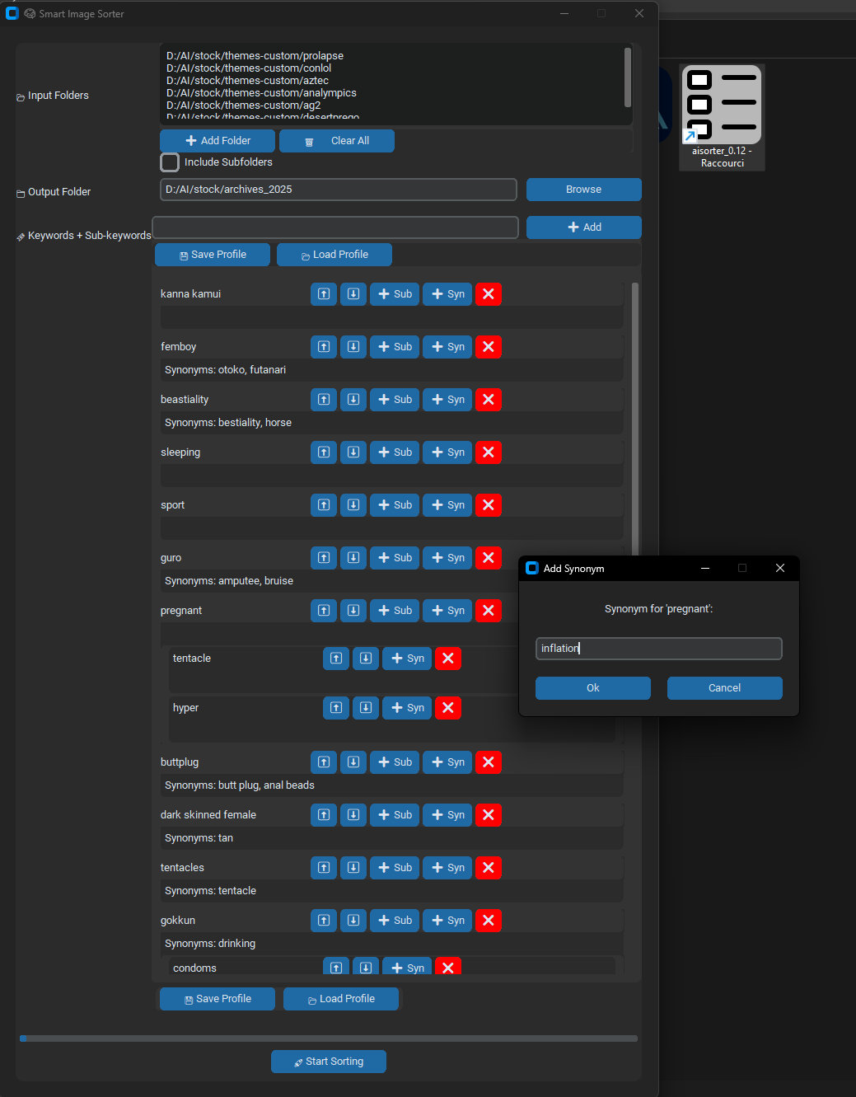The width and height of the screenshot is (856, 1097).
Task: Add sub-keyword to 'sleeping'
Action: 395,452
